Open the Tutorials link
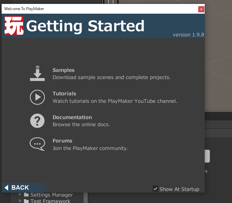 (64, 94)
